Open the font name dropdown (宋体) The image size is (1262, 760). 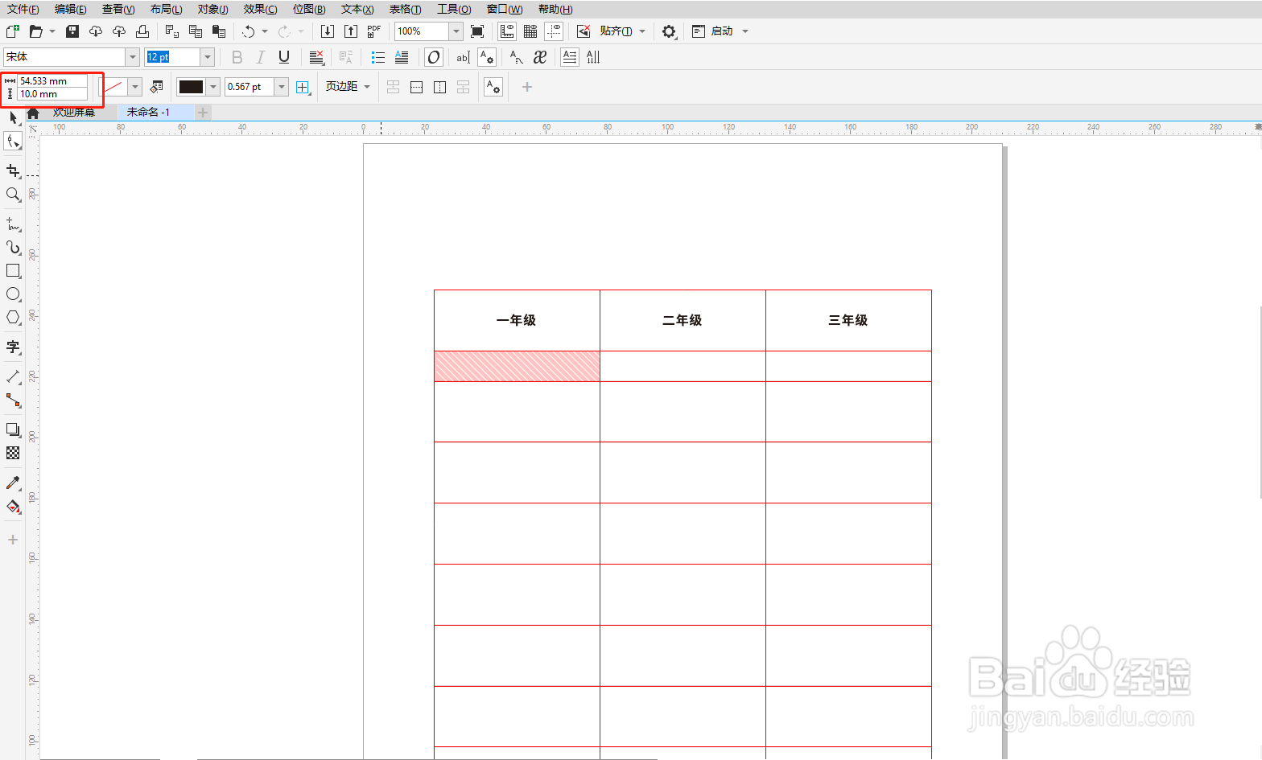point(133,57)
